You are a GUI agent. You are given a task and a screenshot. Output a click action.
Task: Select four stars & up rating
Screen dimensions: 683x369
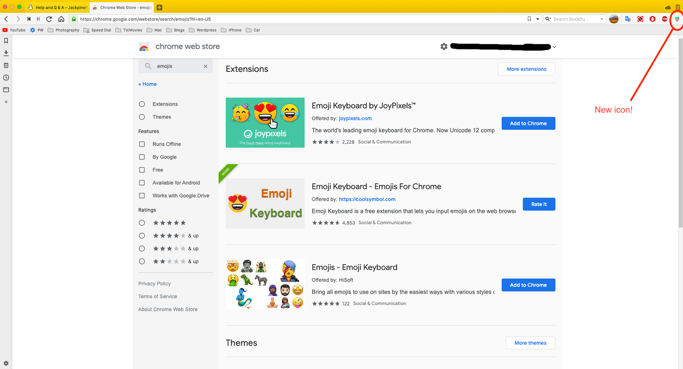pos(142,236)
